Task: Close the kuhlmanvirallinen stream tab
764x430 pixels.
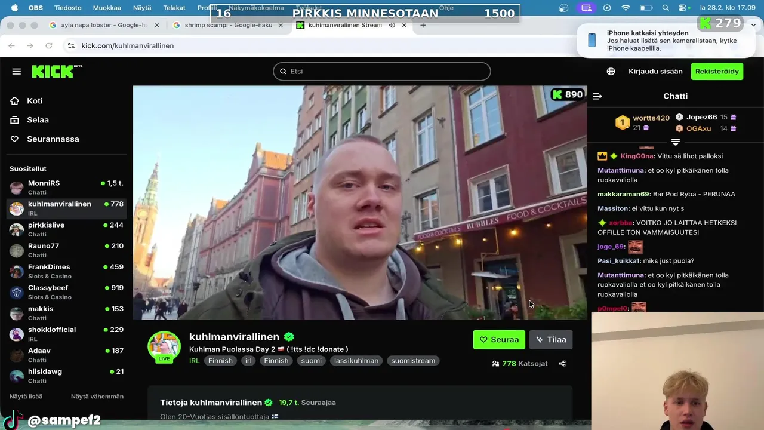Action: coord(404,25)
